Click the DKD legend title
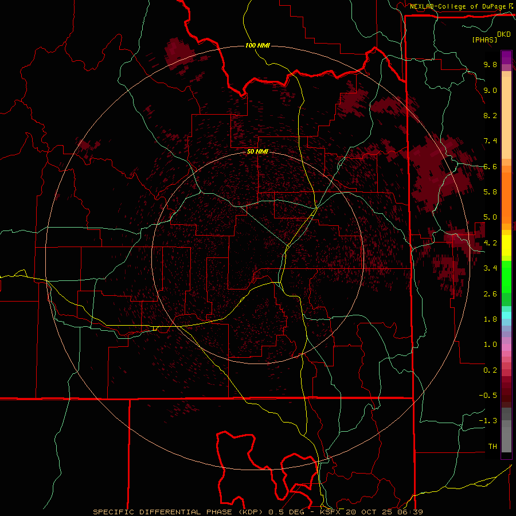This screenshot has height=516, width=516. pos(504,34)
